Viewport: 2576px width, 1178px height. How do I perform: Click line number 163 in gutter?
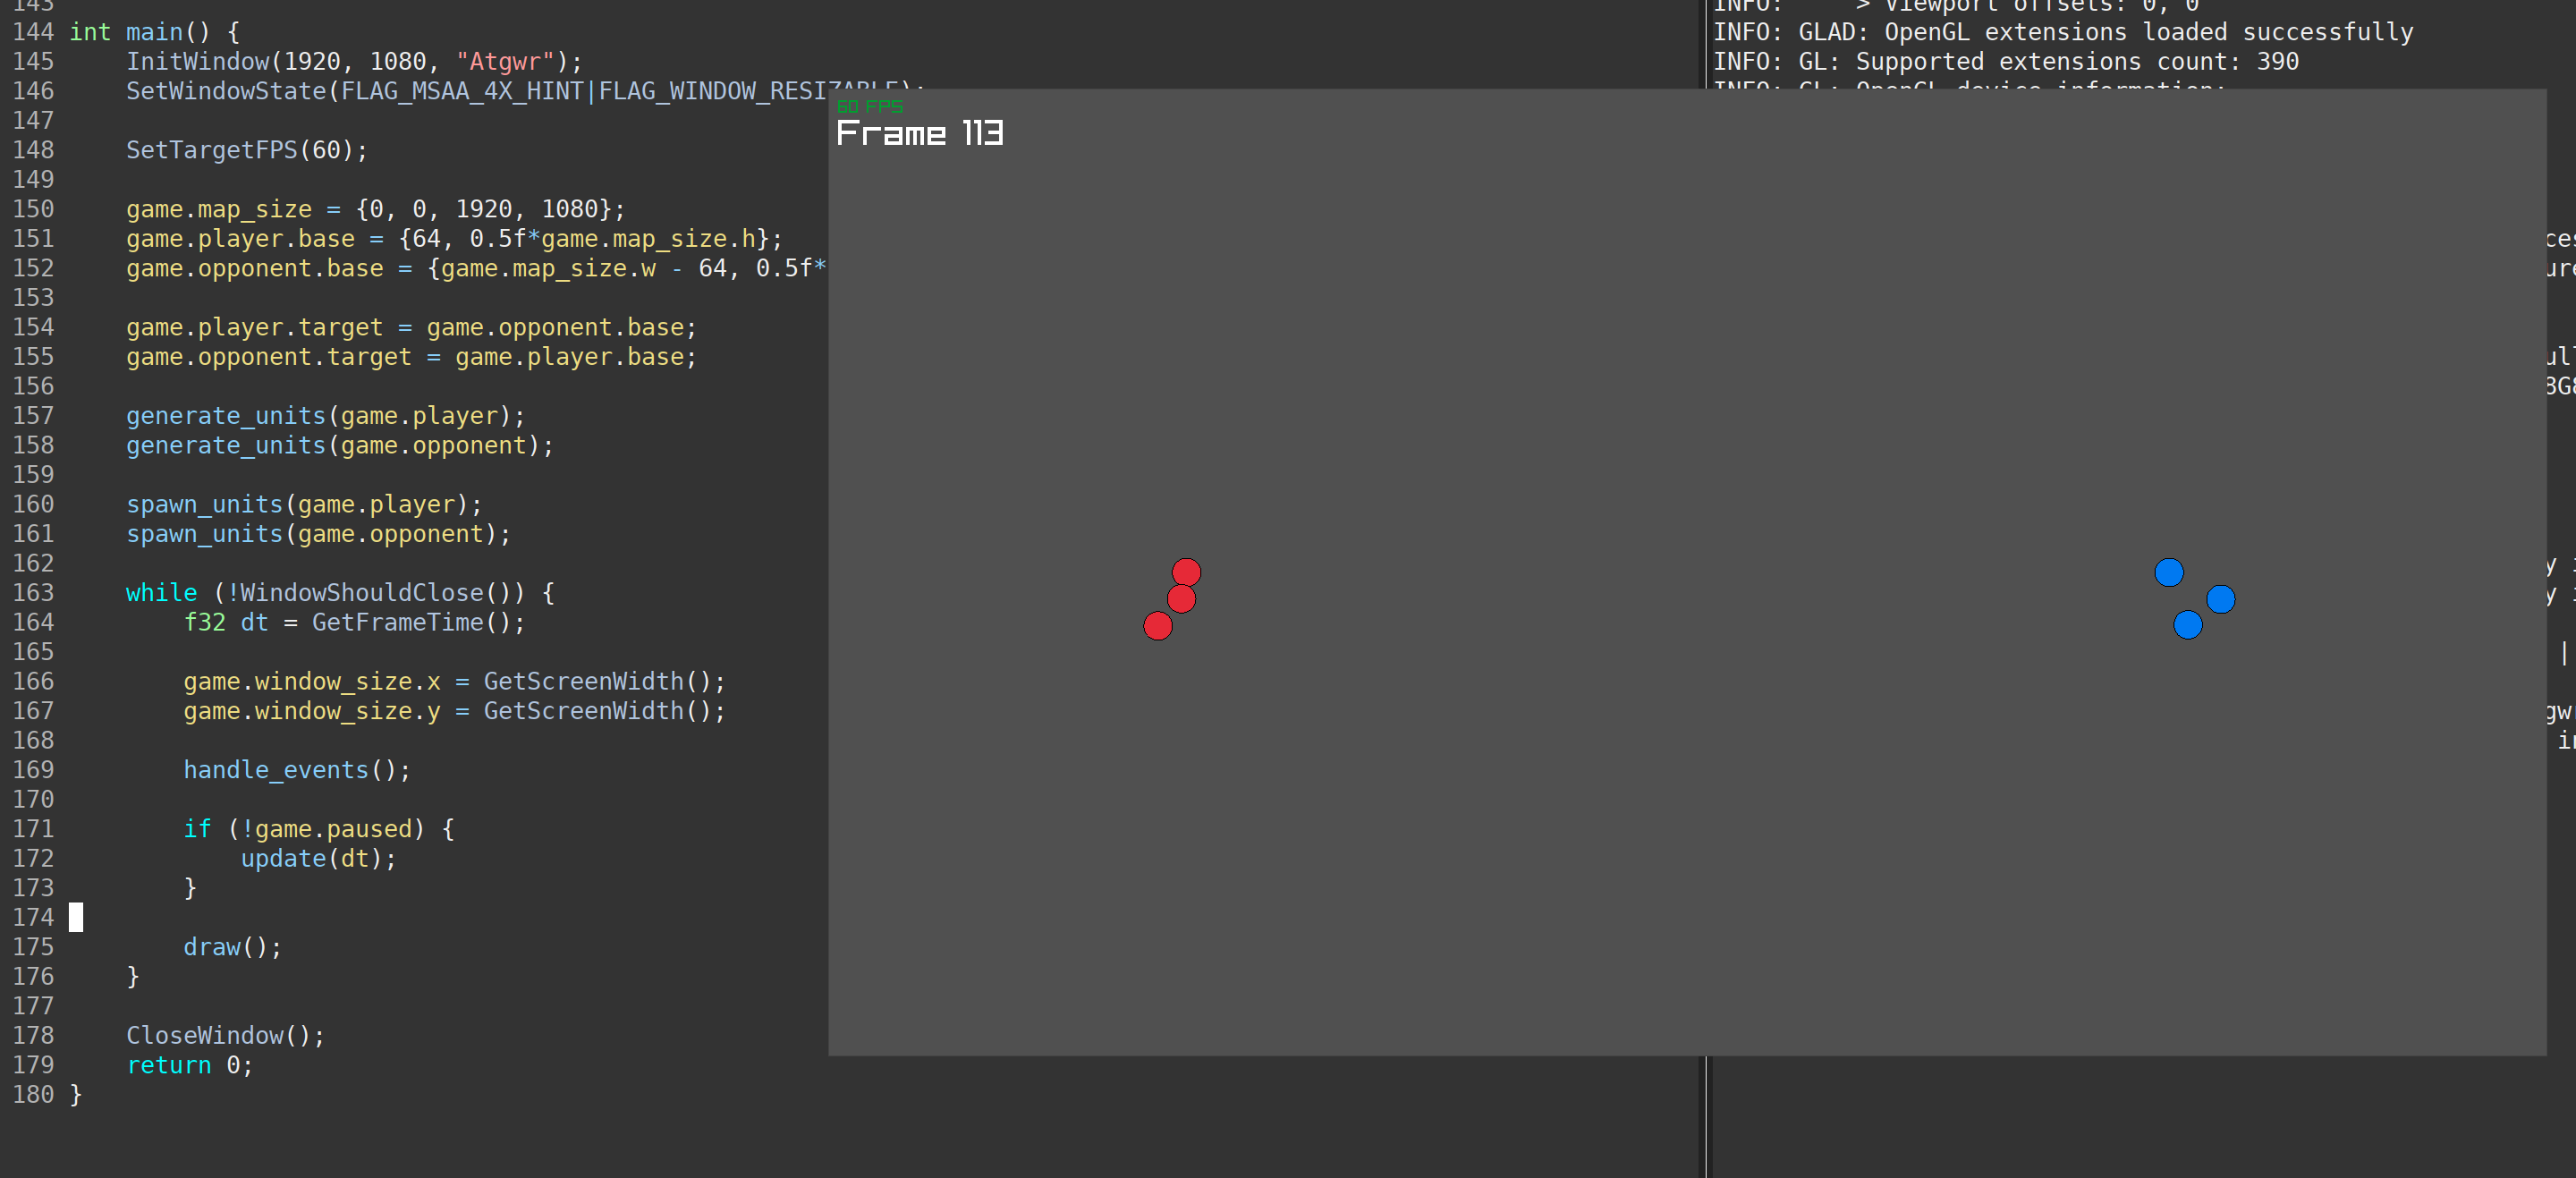[x=33, y=593]
